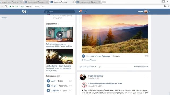Screen dimensions: 170x95
Task: Play the Nostromo Binary Overdrive video
Action: (x=59, y=56)
